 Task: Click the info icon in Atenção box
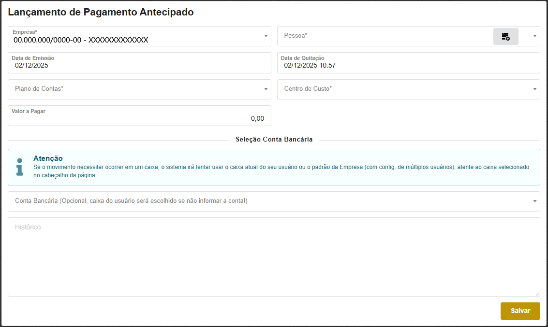19,167
